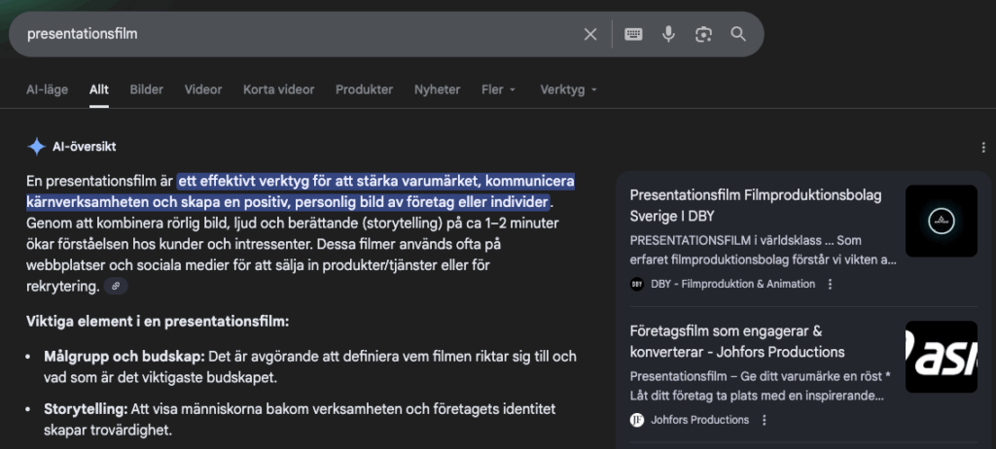Image resolution: width=996 pixels, height=449 pixels.
Task: Open more options for Johfors Productions source
Action: point(765,420)
